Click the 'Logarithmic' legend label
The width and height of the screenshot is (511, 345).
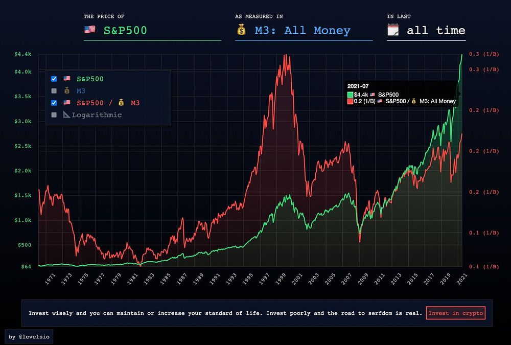[x=97, y=115]
